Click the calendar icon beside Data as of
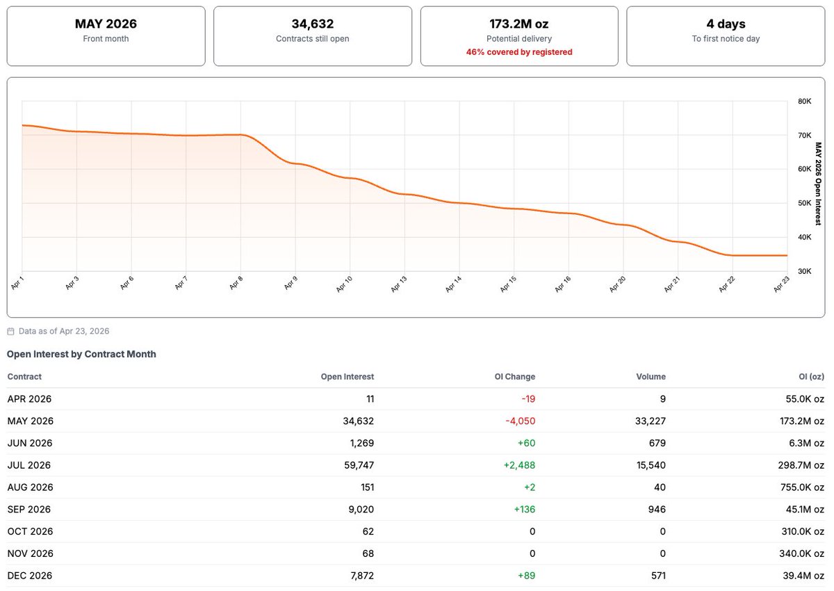This screenshot has height=591, width=834. pyautogui.click(x=10, y=332)
